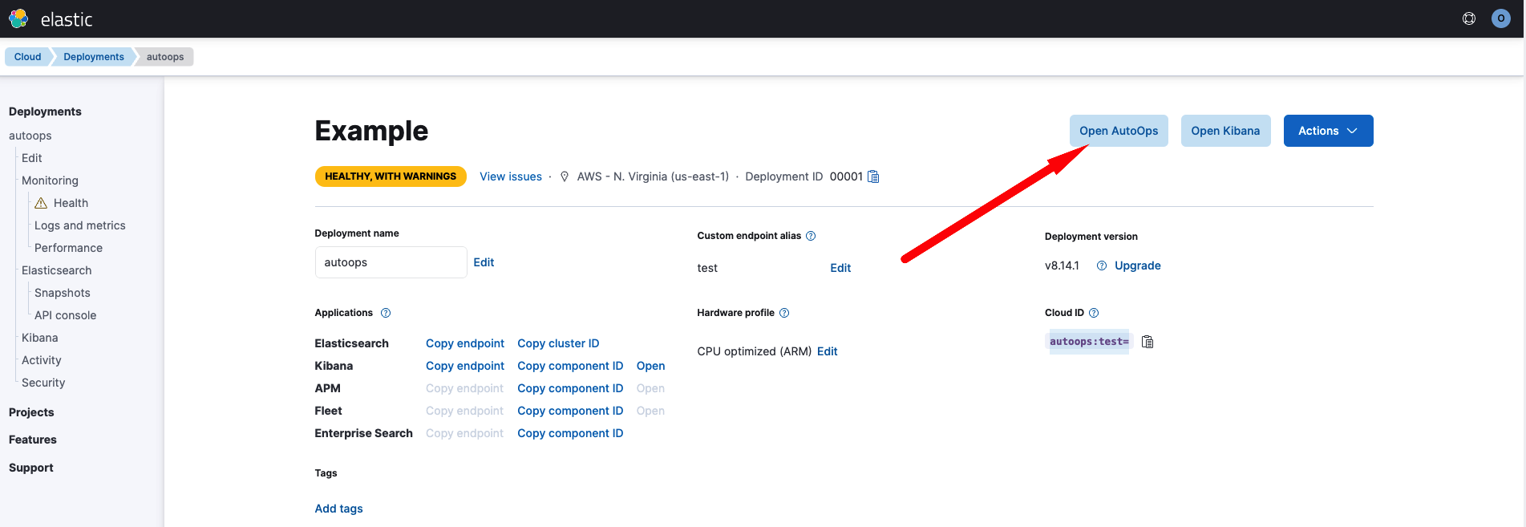Viewport: 1526px width, 527px height.
Task: Click the Open AutoOps button
Action: pos(1118,131)
